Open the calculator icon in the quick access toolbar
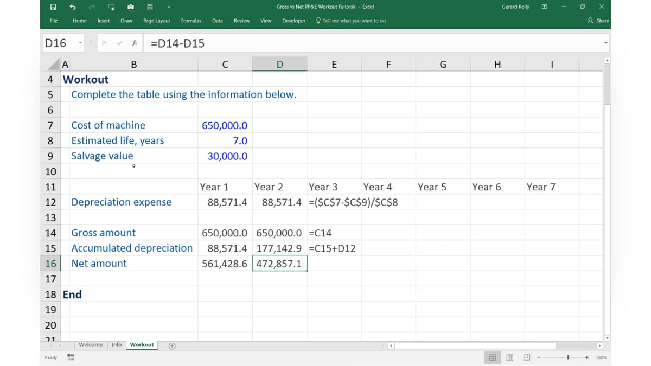The image size is (651, 366). pyautogui.click(x=150, y=7)
